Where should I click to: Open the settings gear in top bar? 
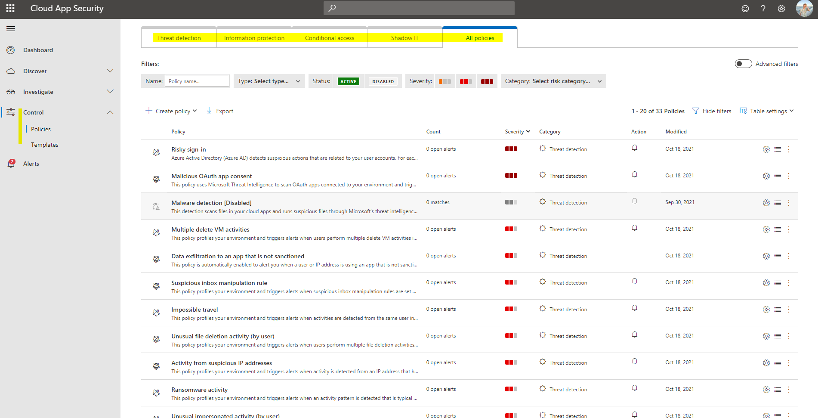coord(781,9)
